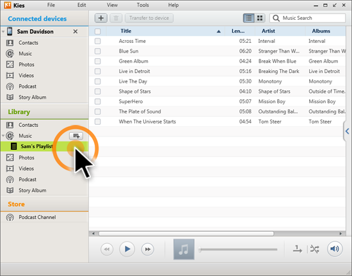
Task: Sort by Len... column header
Action: [x=238, y=31]
